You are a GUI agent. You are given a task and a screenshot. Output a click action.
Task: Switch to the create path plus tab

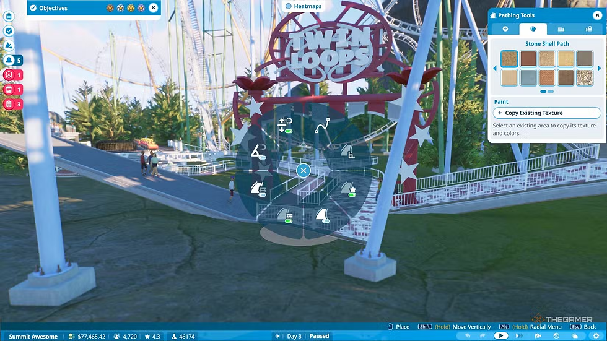[x=505, y=29]
